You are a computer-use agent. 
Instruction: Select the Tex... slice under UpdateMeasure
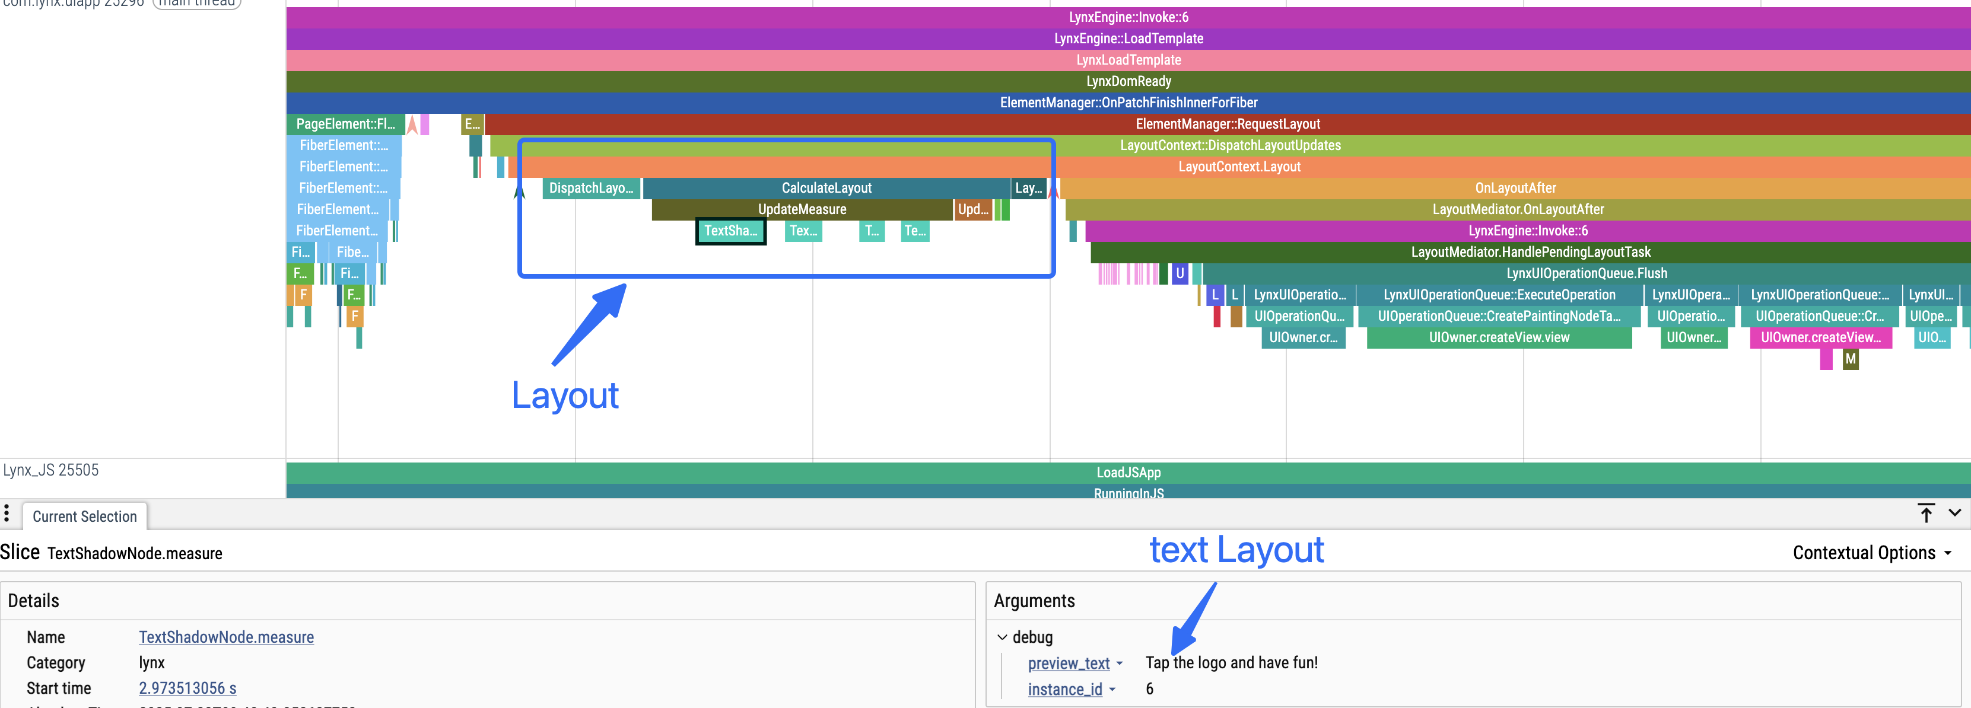point(803,231)
